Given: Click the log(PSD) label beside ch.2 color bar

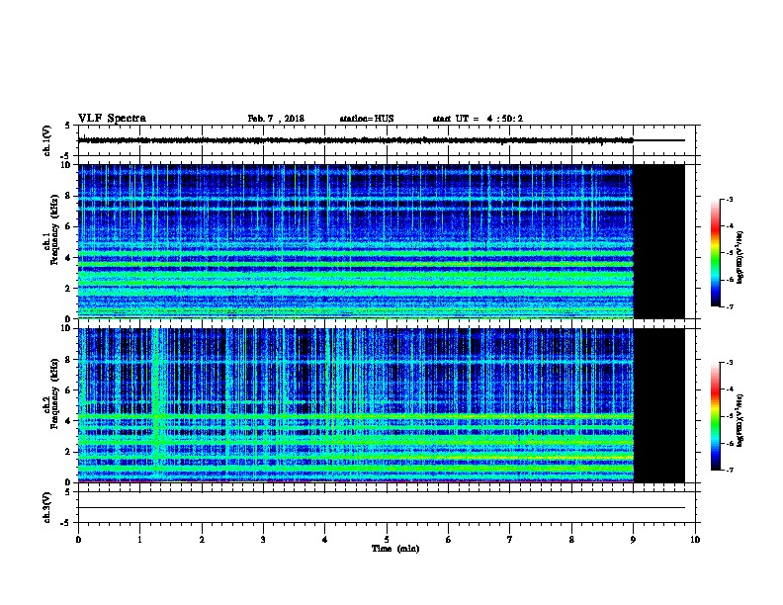Looking at the screenshot, I should [x=740, y=420].
